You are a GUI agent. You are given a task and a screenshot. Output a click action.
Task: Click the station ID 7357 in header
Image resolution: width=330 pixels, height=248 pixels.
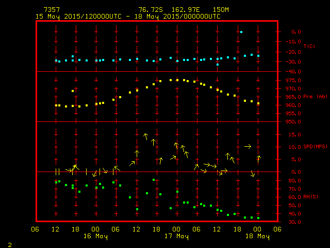click(51, 10)
